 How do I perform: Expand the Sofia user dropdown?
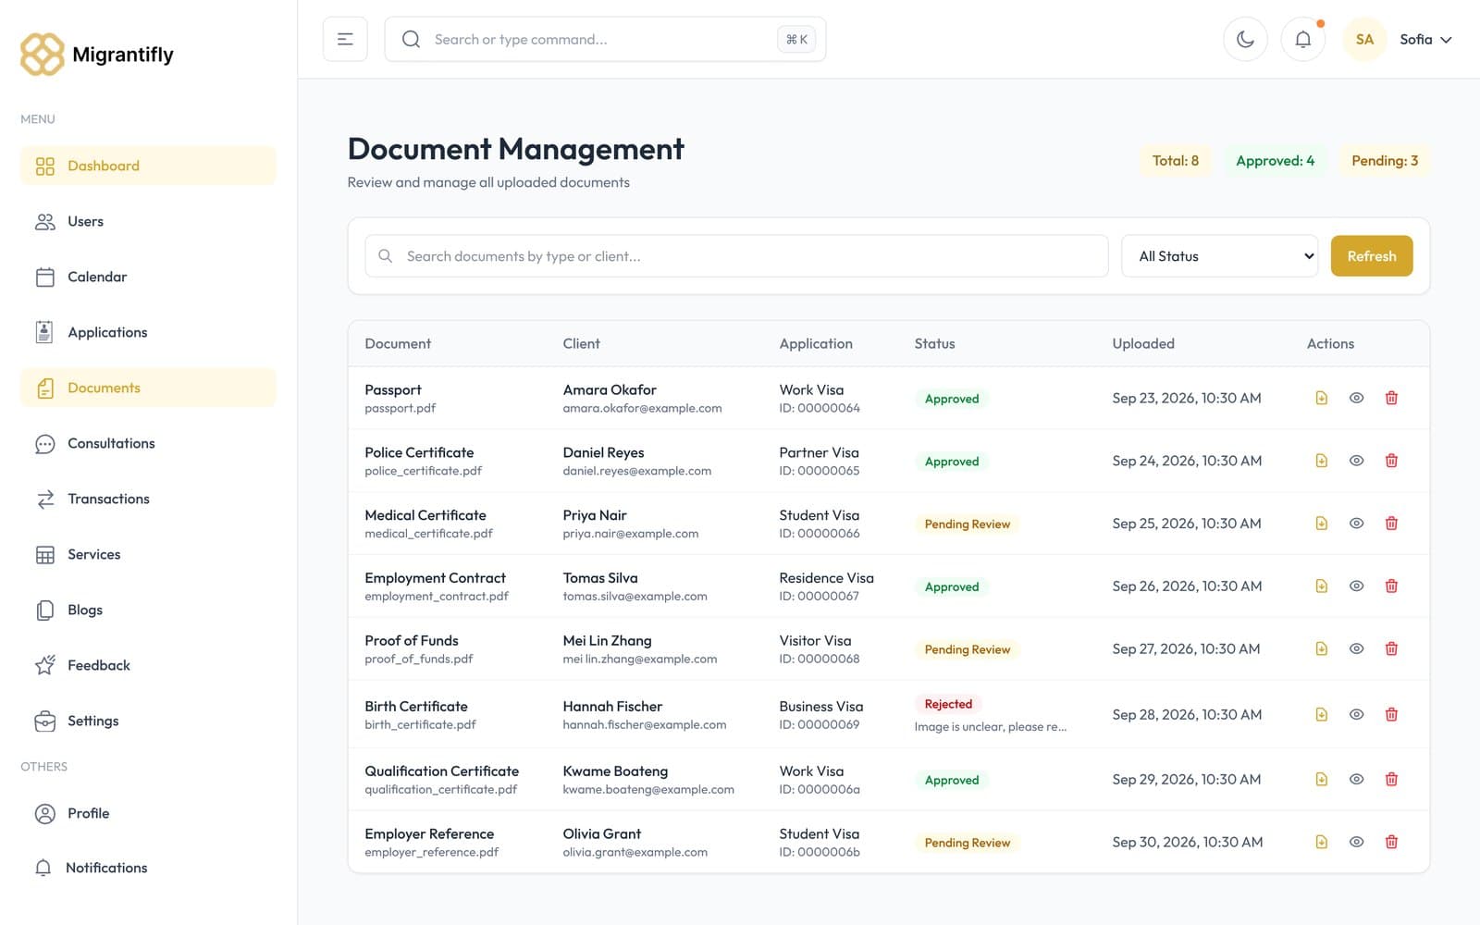coord(1425,39)
